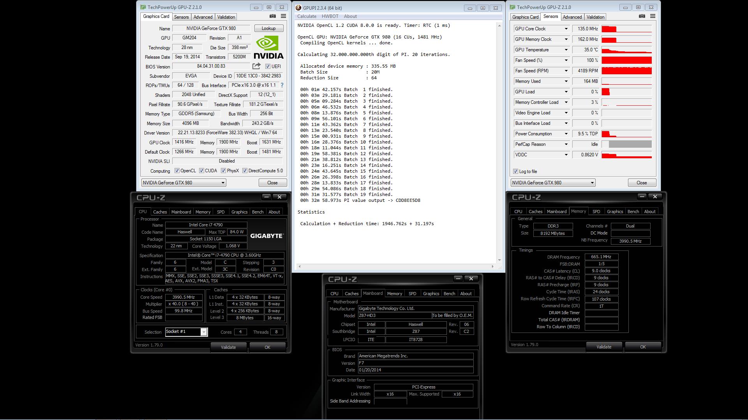Click Validate in Memory CPU-Z window
This screenshot has width=748, height=420.
coord(604,347)
